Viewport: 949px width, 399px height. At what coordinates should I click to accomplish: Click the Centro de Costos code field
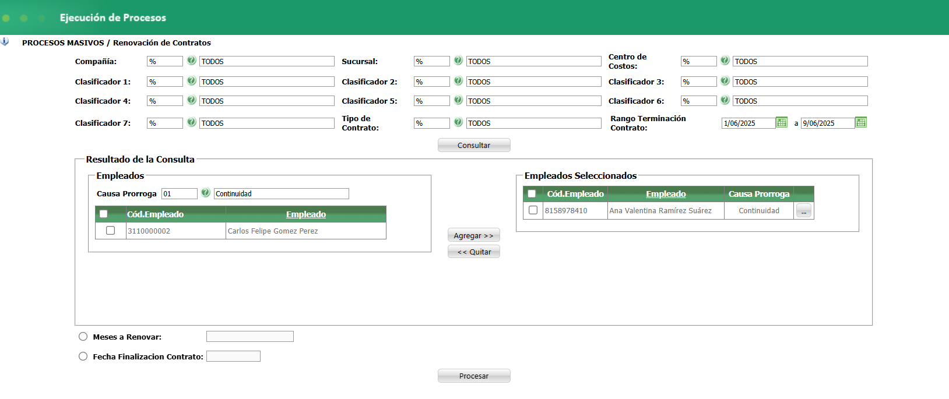pyautogui.click(x=699, y=61)
